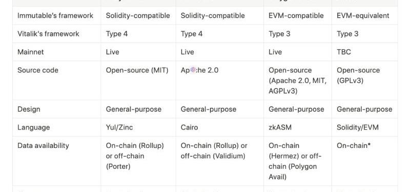410x192 pixels.
Task: Select the Immutable's framework row label
Action: click(x=55, y=16)
